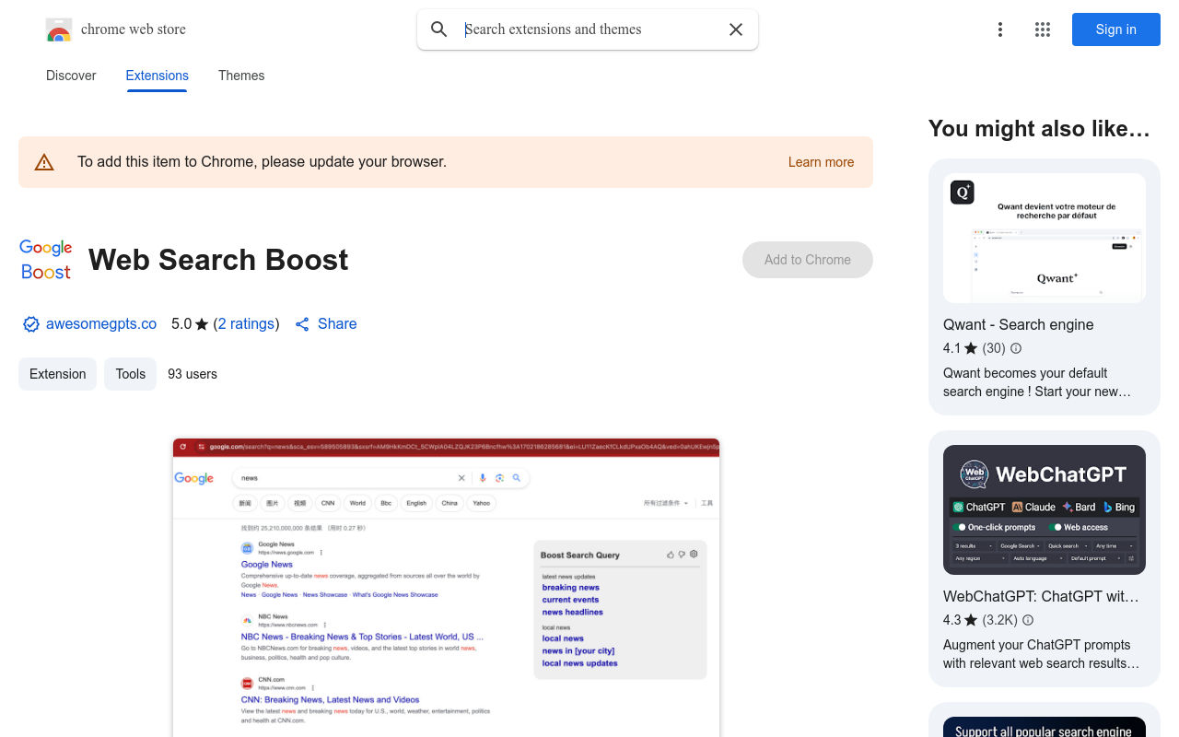Switch to the Themes tab
Viewport: 1179px width, 737px height.
[241, 76]
